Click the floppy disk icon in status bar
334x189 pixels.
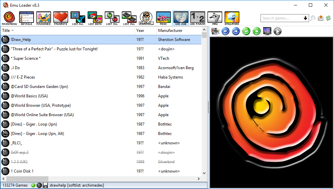[x=45, y=185]
